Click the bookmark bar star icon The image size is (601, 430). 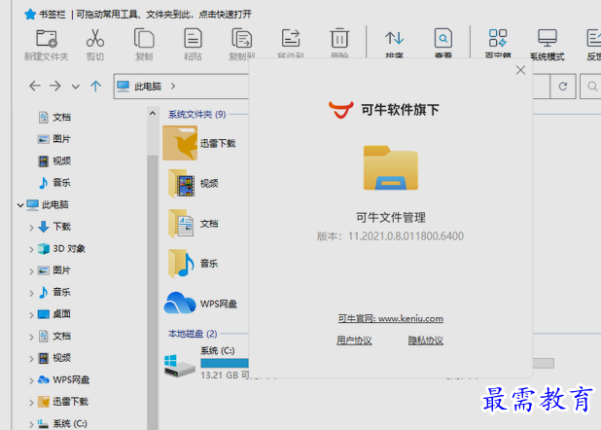coord(30,15)
